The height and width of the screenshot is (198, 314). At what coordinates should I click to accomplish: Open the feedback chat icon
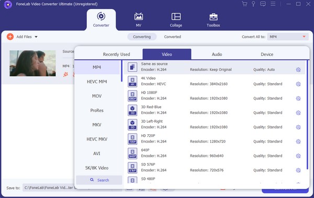(x=263, y=4)
